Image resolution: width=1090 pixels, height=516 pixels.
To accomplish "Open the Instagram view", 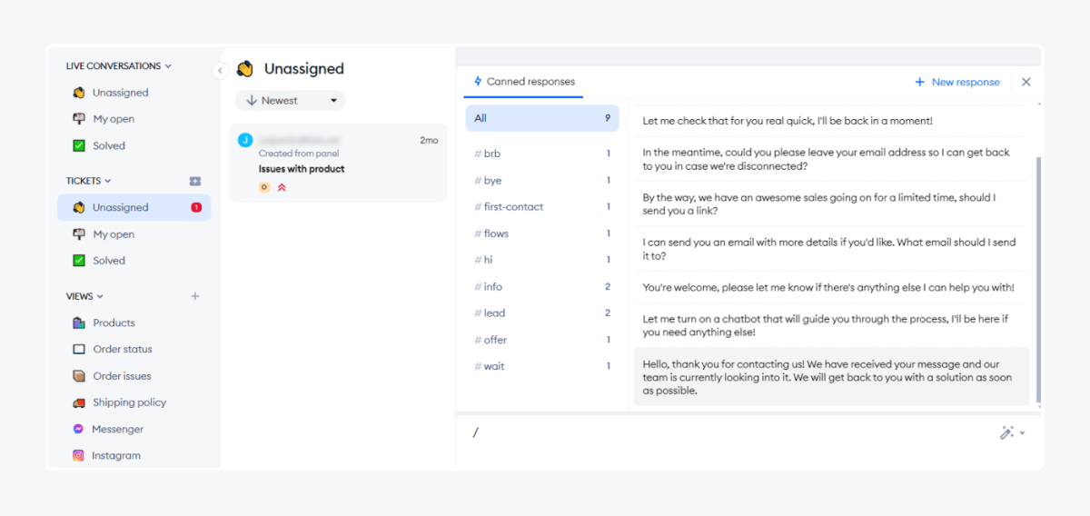I will click(x=116, y=456).
